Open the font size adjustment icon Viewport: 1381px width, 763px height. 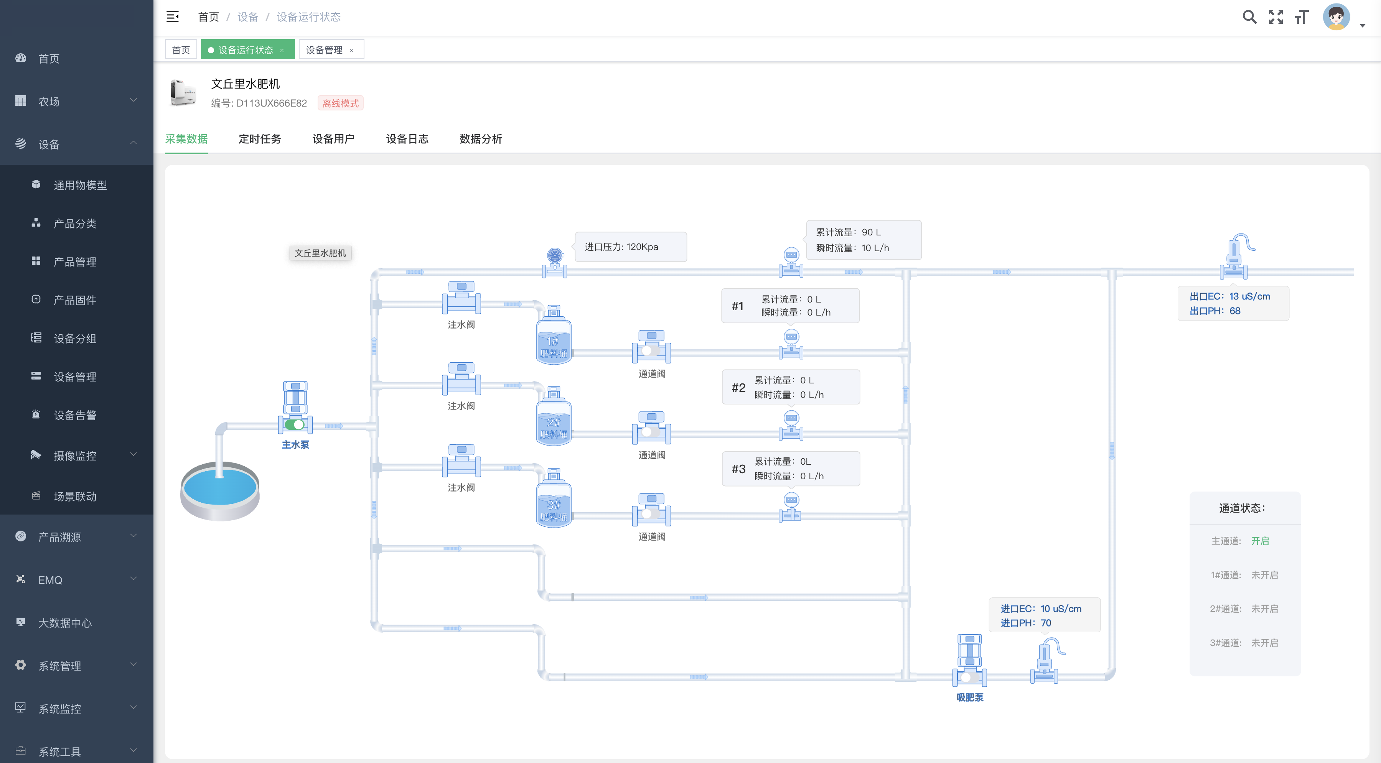pyautogui.click(x=1301, y=17)
